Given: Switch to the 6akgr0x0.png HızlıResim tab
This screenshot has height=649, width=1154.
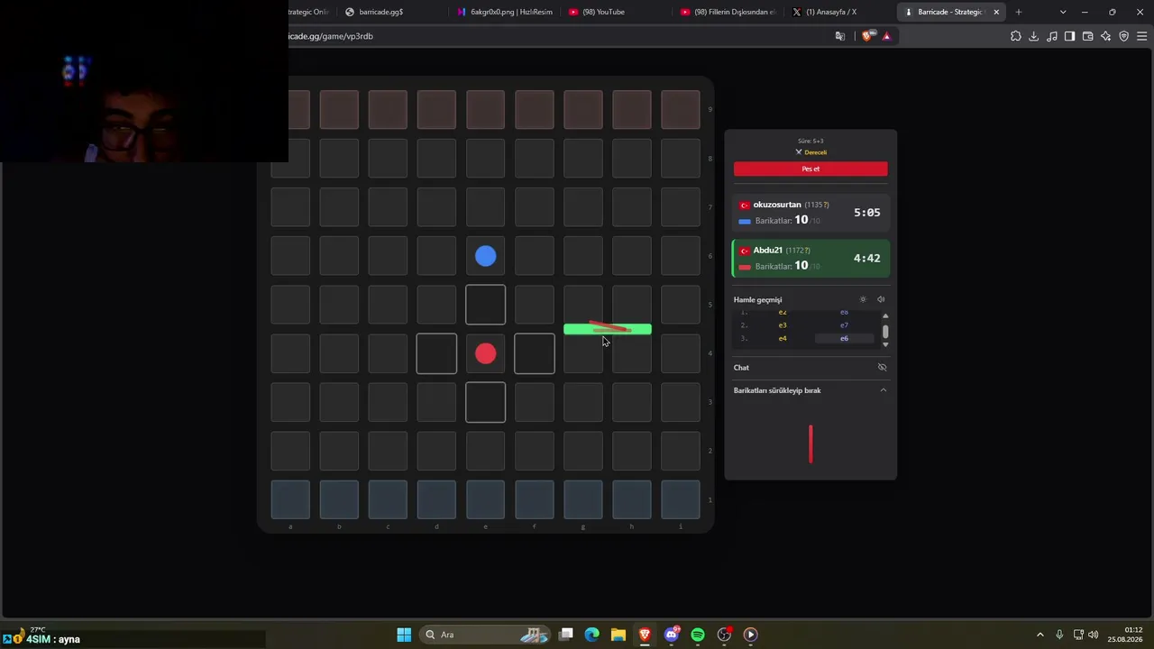Looking at the screenshot, I should coord(506,12).
